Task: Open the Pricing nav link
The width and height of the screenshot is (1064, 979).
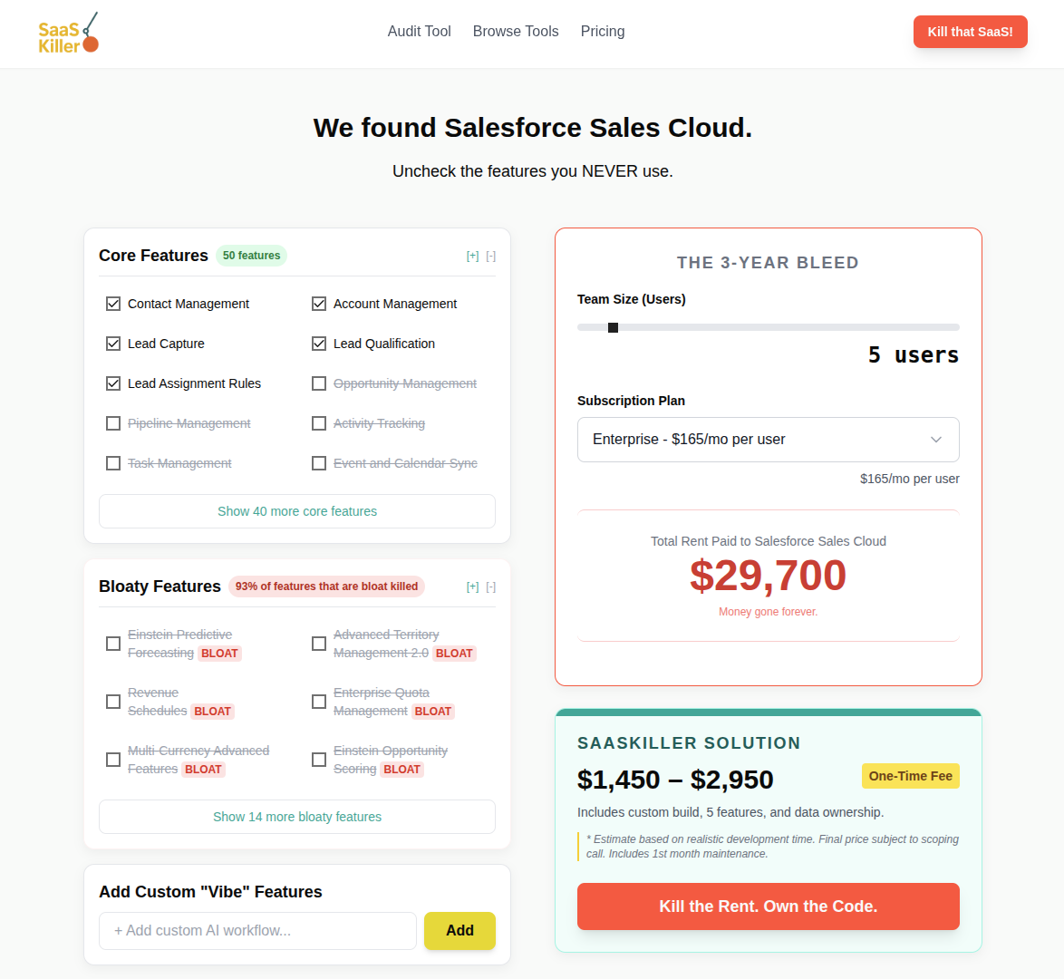Action: coord(603,32)
